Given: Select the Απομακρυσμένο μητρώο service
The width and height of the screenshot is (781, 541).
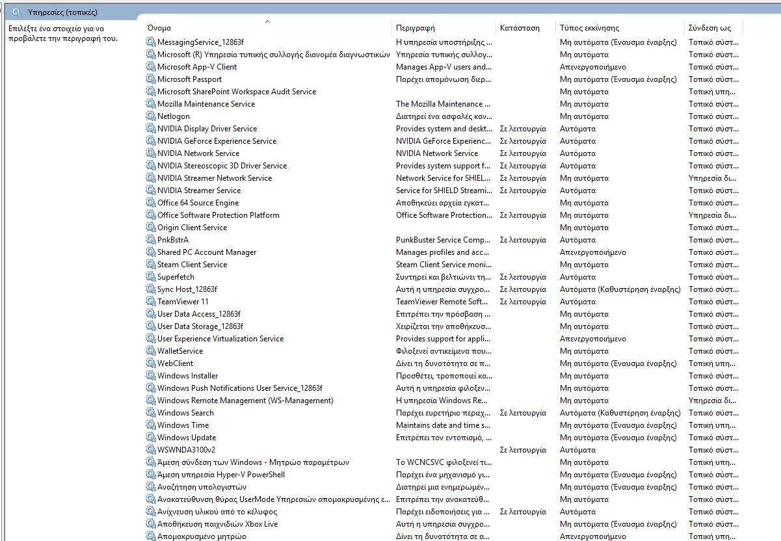Looking at the screenshot, I should point(443,536).
